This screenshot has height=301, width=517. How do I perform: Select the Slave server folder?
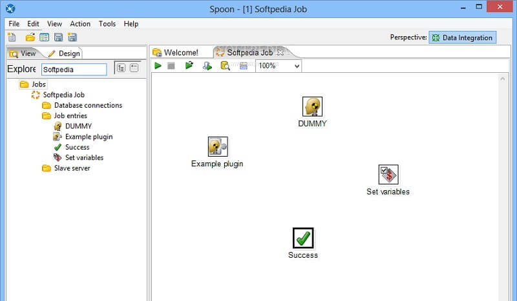[66, 168]
